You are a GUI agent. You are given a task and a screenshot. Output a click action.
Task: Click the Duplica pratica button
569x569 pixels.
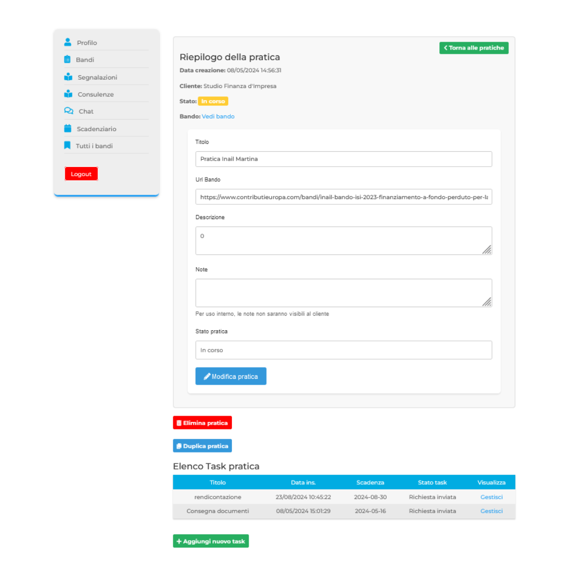202,446
